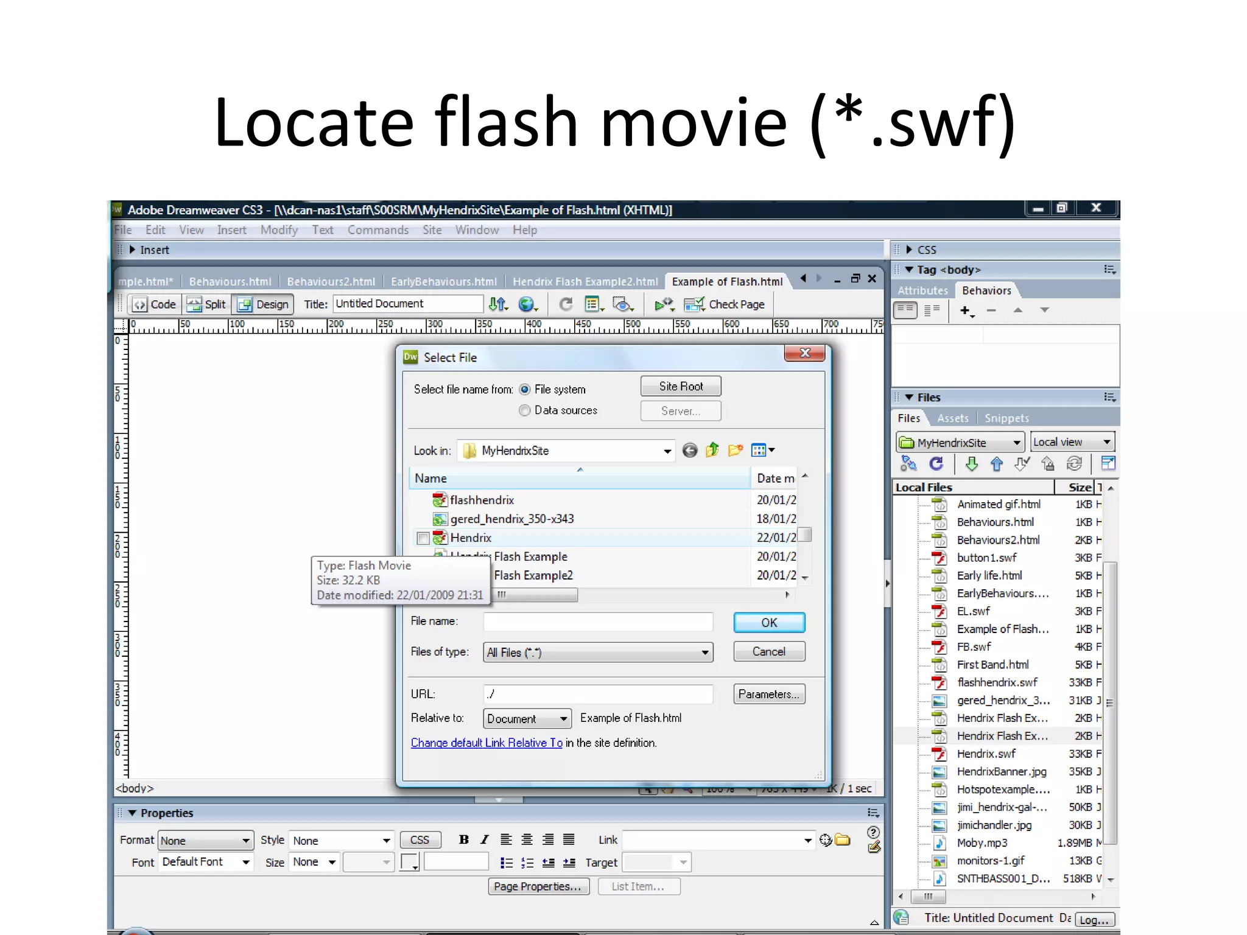Open the Commands menu
The height and width of the screenshot is (935, 1247).
[x=378, y=230]
